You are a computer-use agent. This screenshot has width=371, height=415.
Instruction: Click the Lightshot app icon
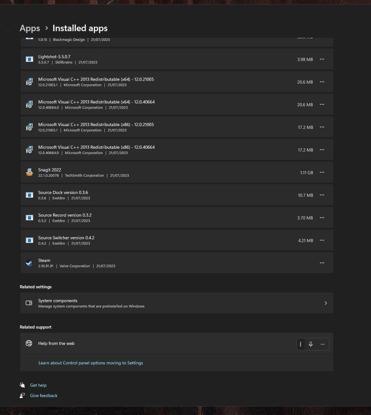point(29,59)
